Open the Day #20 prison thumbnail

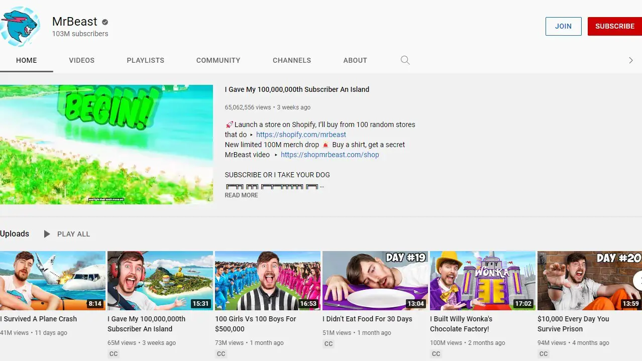(x=590, y=281)
